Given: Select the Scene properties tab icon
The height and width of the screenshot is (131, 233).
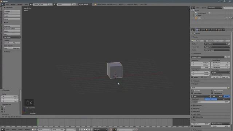Looking at the screenshot, I should pos(202,30).
